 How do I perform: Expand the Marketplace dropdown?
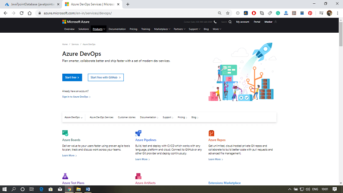click(x=162, y=29)
